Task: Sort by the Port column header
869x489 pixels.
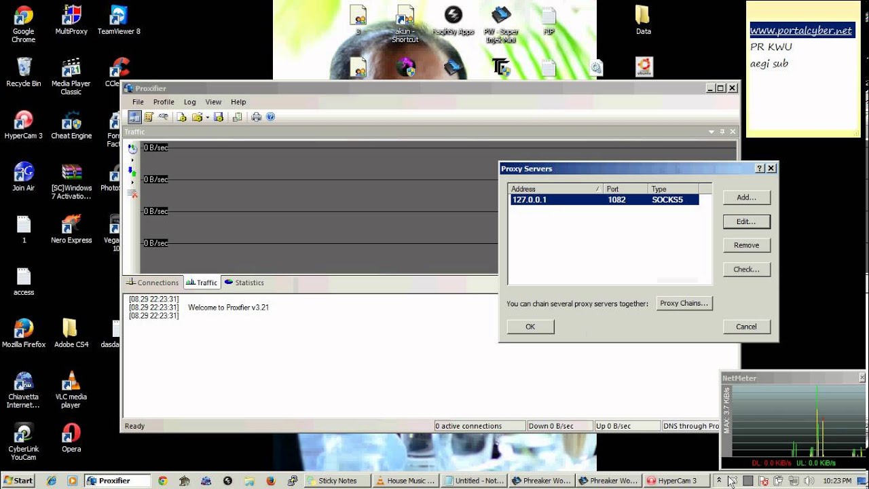Action: tap(625, 189)
